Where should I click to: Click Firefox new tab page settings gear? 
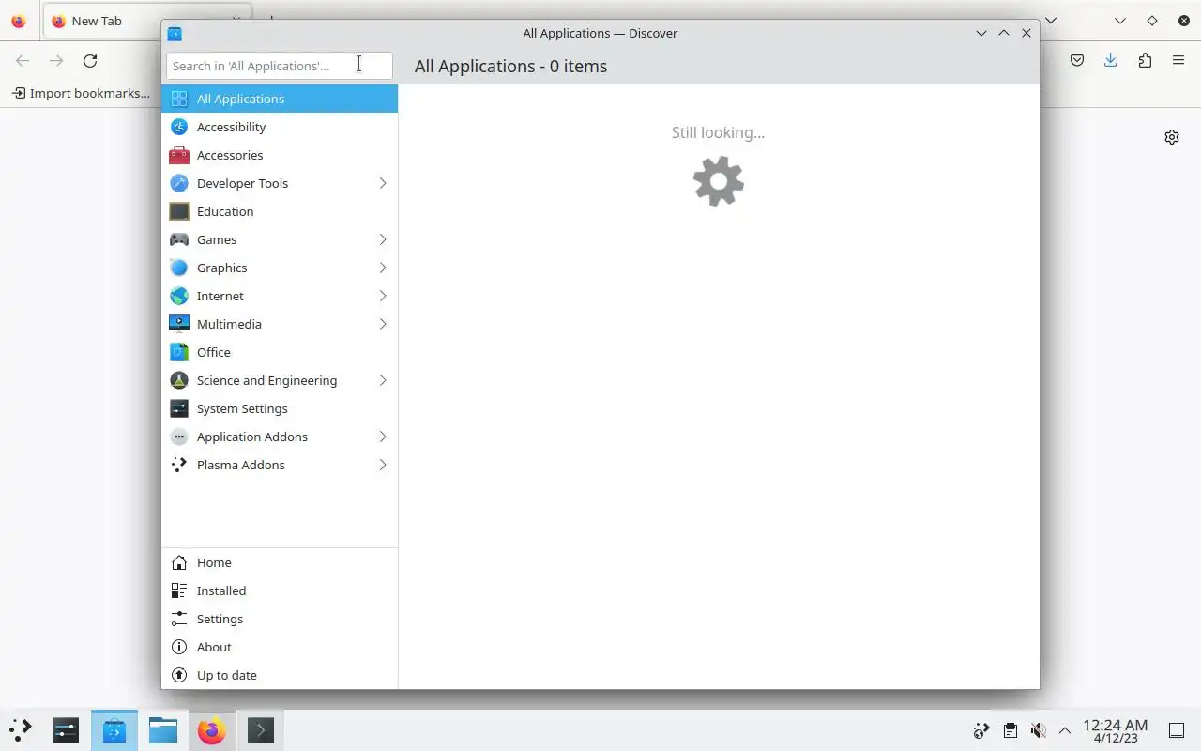tap(1172, 137)
